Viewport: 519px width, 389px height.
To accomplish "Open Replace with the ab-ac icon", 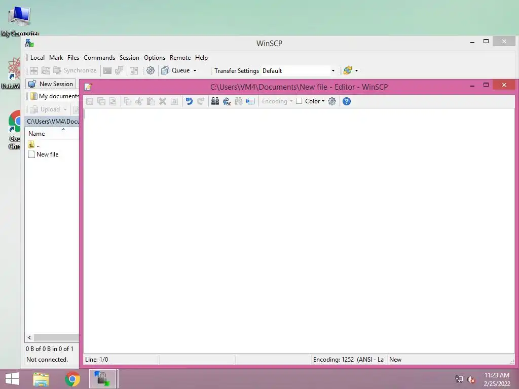I will [x=227, y=101].
